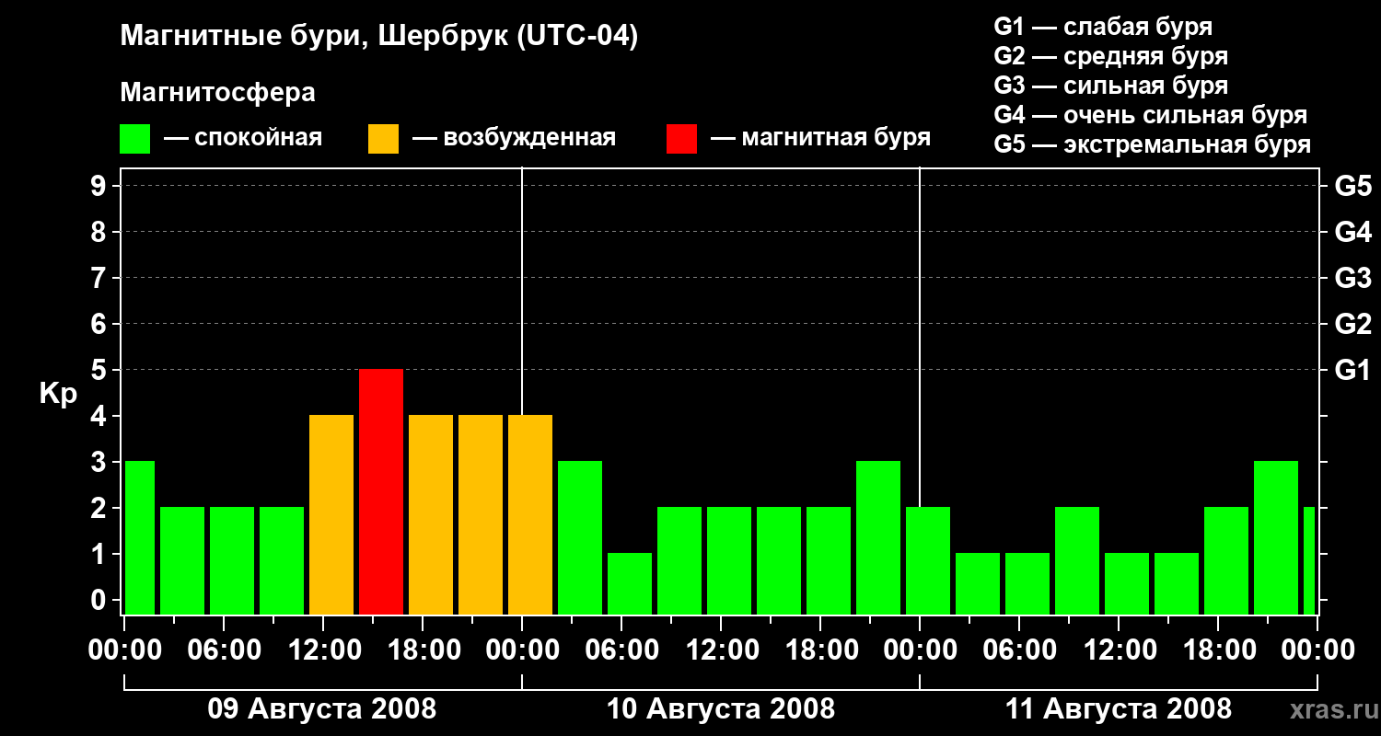The image size is (1381, 736).
Task: Click the green 'спокойная' legend swatch
Action: (x=135, y=139)
